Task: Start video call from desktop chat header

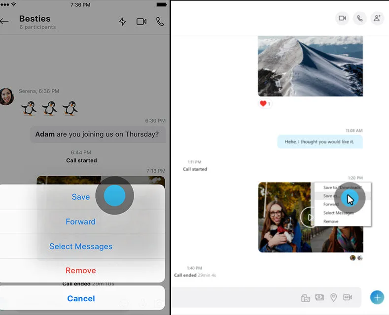Action: point(342,18)
